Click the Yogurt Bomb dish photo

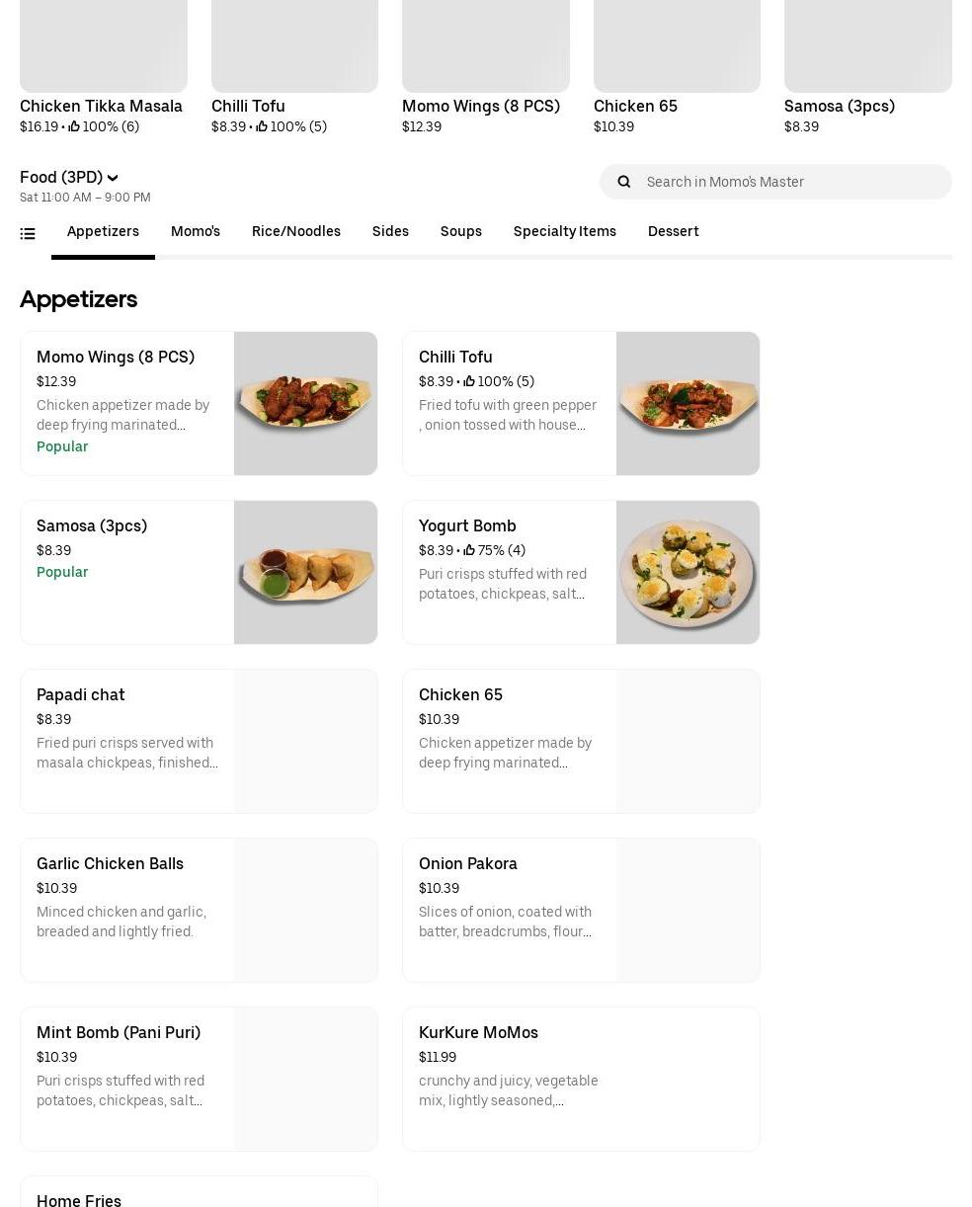688,572
